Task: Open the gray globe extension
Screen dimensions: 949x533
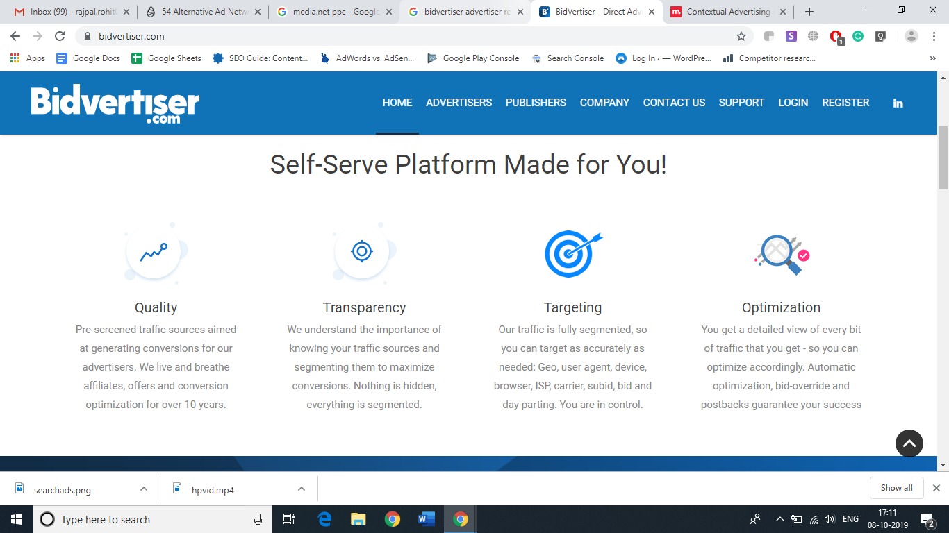Action: [x=814, y=36]
